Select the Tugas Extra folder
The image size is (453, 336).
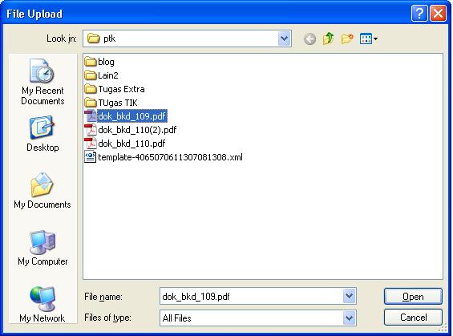[115, 89]
